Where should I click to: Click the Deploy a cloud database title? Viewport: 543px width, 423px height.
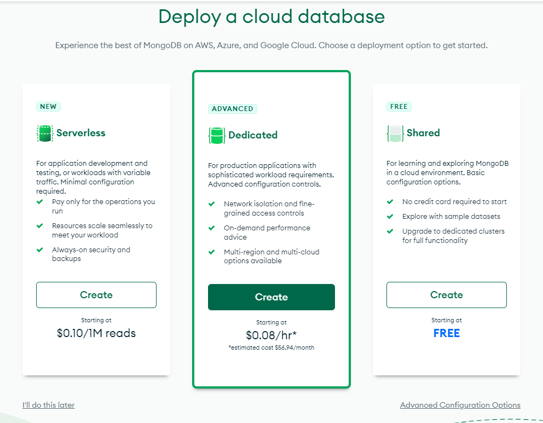tap(271, 16)
